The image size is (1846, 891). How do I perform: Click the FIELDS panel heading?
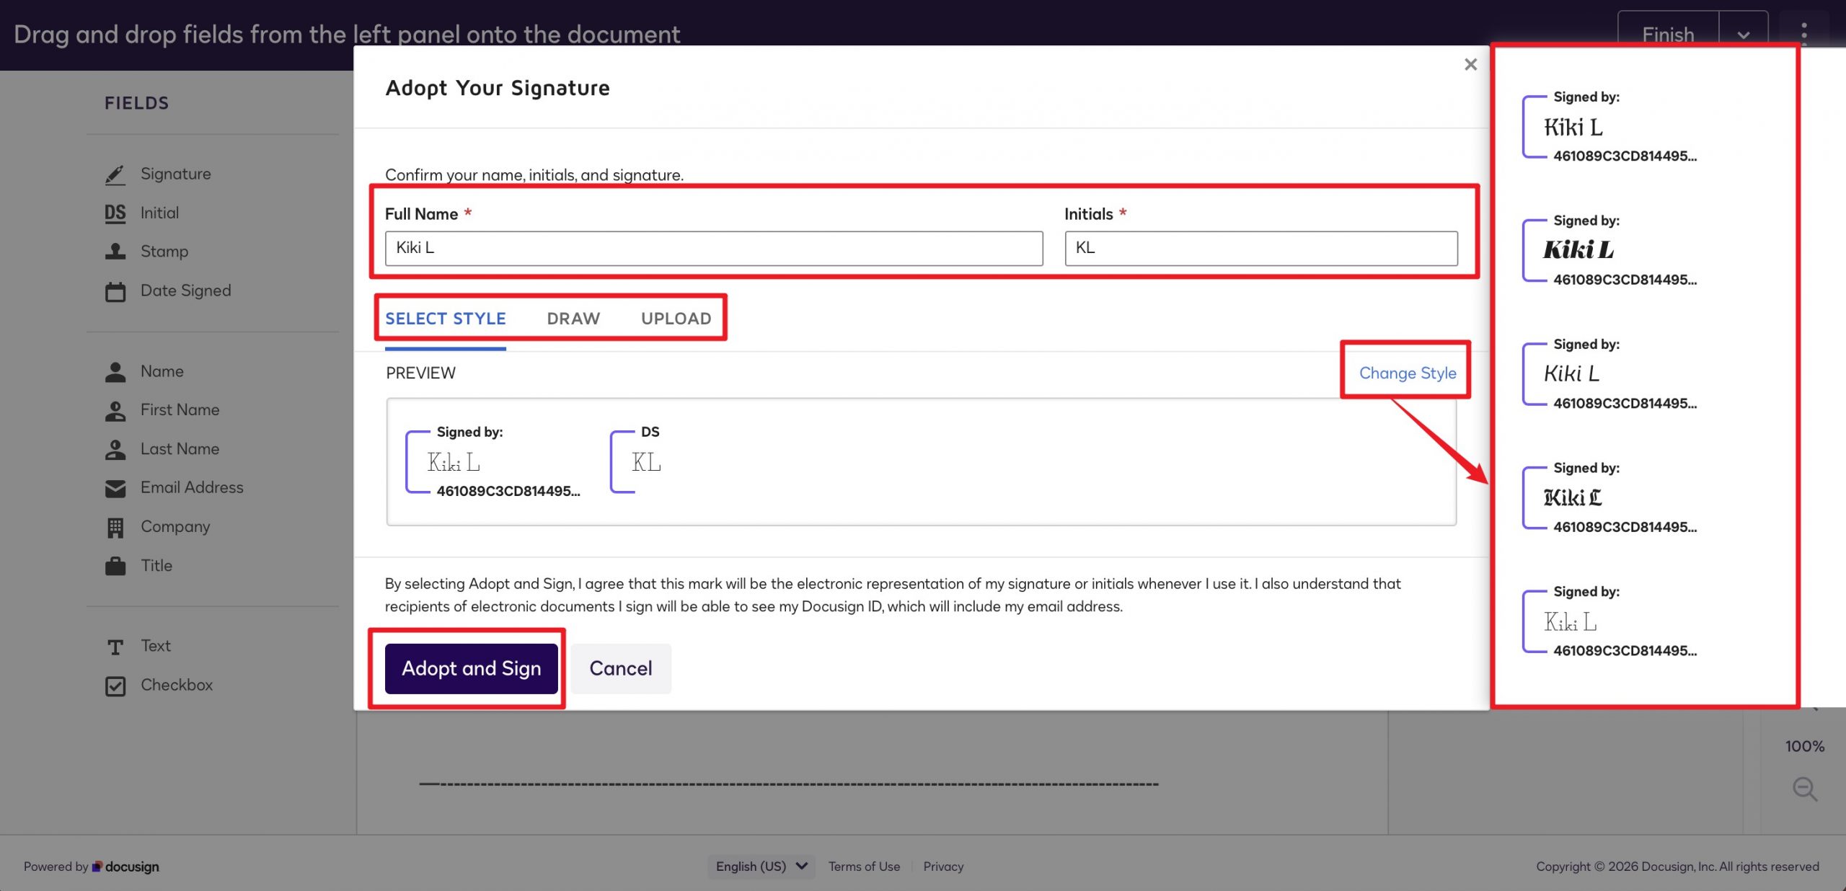coord(137,103)
